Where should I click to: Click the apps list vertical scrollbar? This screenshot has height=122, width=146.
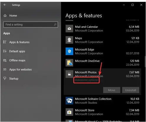145,62
